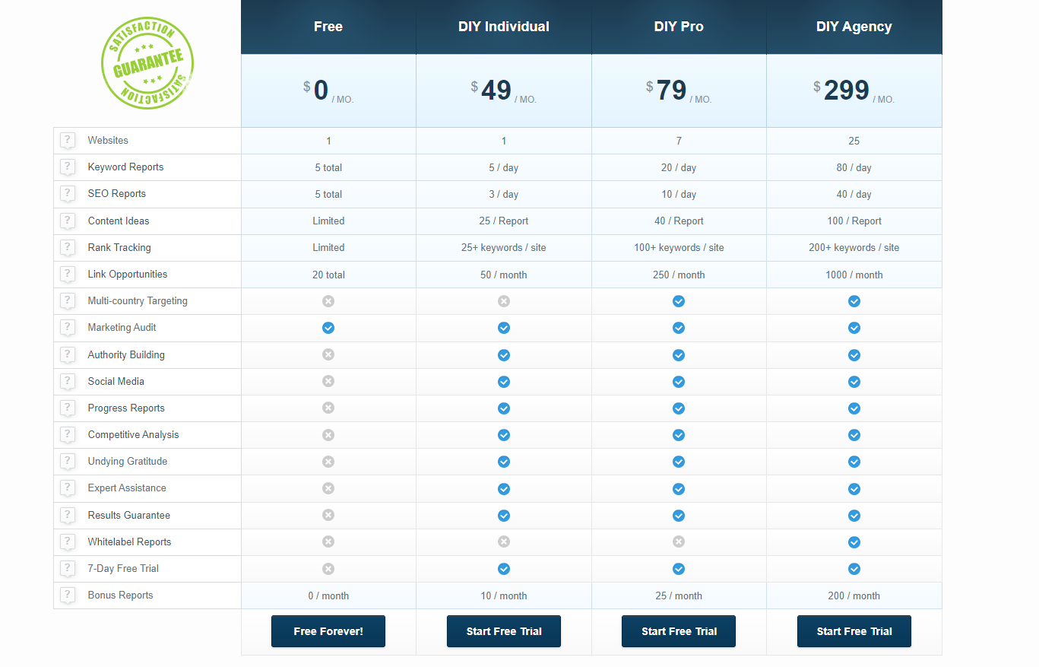Screen dimensions: 1039x667
Task: Click the Whitelabel Reports row label
Action: (129, 542)
